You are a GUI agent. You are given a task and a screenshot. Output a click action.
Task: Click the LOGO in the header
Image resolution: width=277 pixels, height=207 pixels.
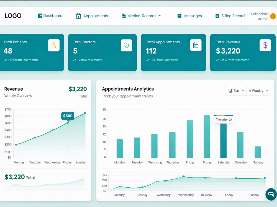pyautogui.click(x=13, y=16)
